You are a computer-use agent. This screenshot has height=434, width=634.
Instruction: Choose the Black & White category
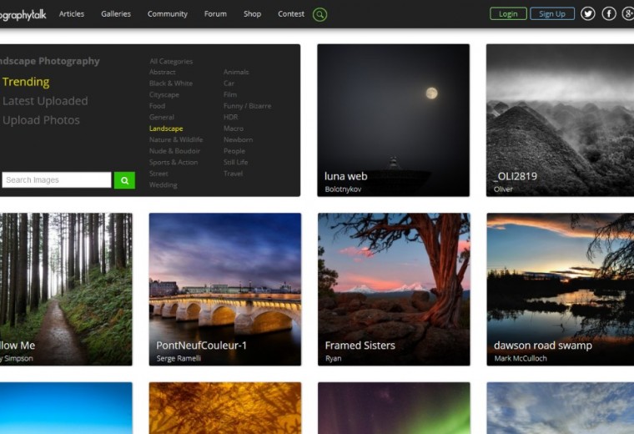pyautogui.click(x=171, y=83)
